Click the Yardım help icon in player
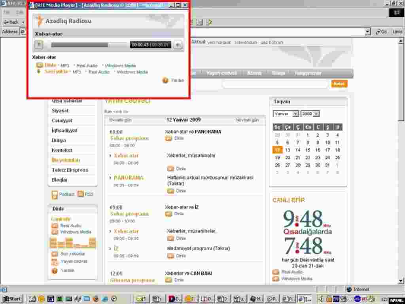 166,80
